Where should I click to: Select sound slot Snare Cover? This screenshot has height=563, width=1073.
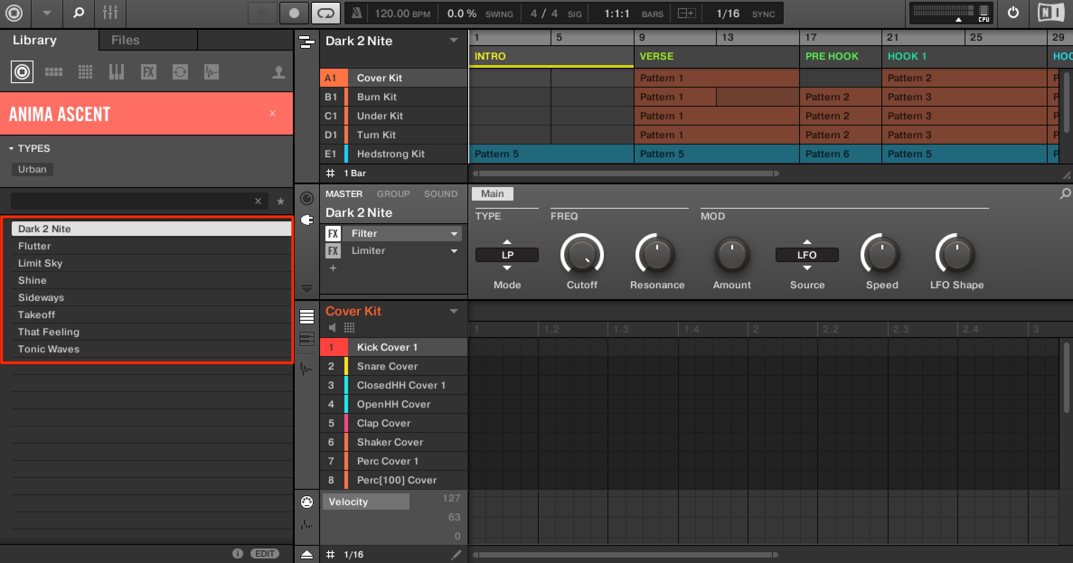coord(394,366)
